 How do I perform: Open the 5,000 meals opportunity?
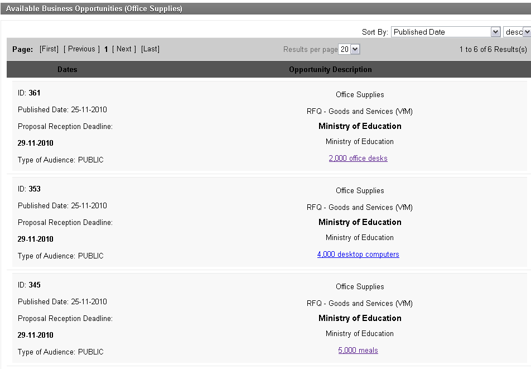358,350
